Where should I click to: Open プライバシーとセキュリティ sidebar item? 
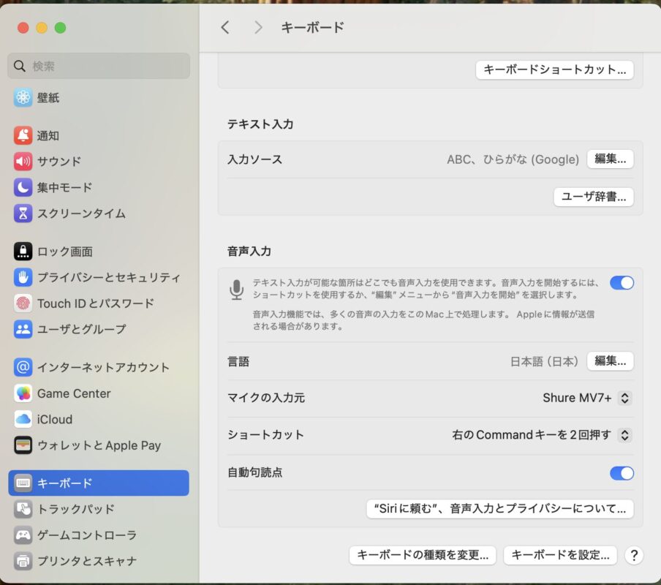[x=108, y=277]
